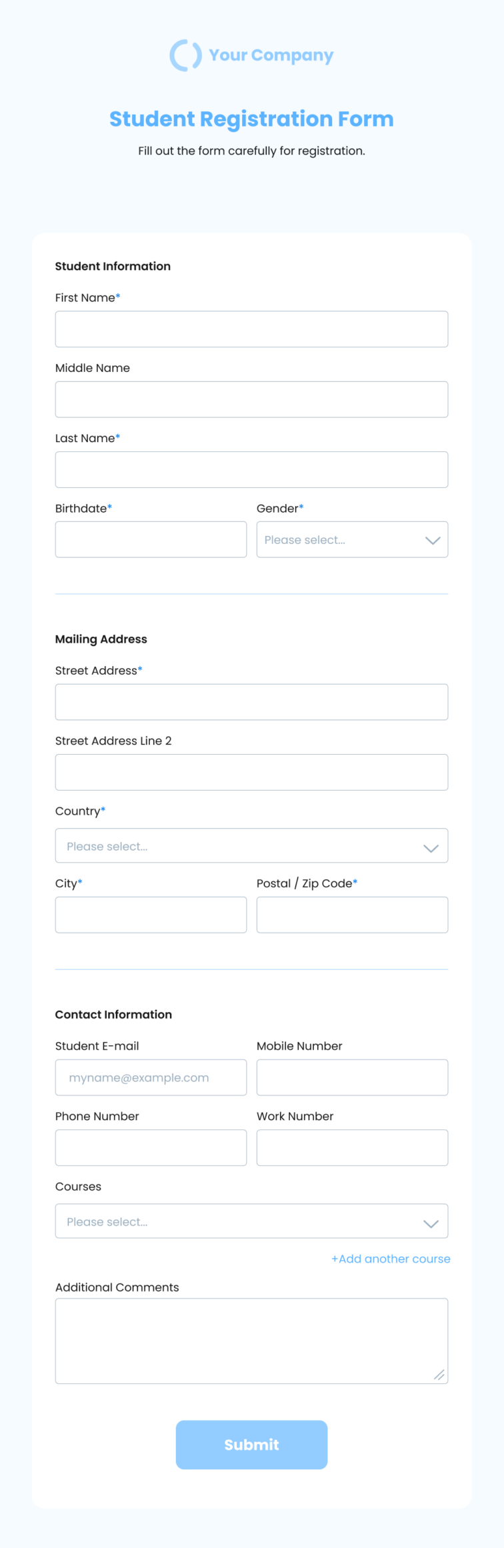
Task: Select the Additional Comments text area
Action: point(251,1340)
